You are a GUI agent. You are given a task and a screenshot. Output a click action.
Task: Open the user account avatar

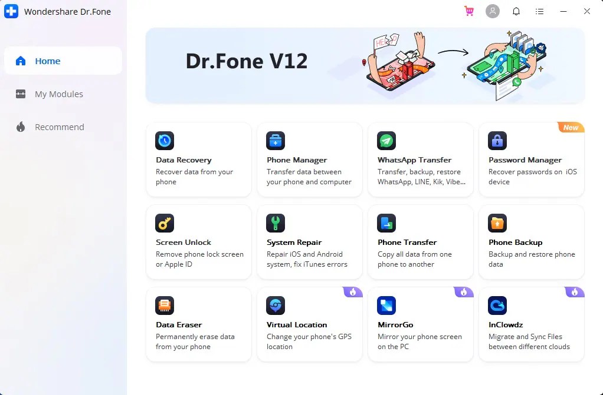point(493,11)
